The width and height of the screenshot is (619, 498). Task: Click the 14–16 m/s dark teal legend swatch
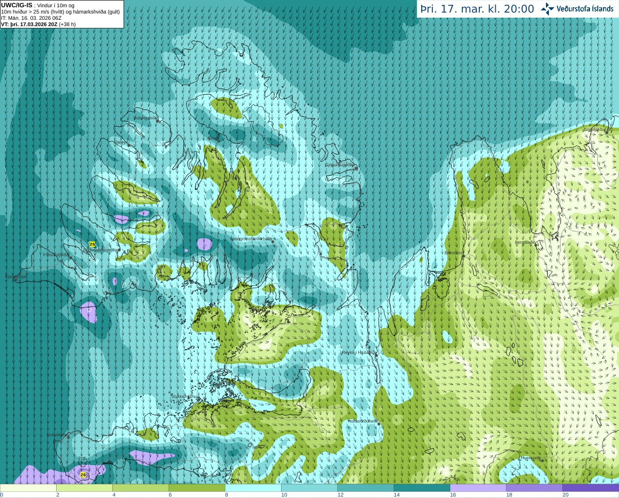422,488
